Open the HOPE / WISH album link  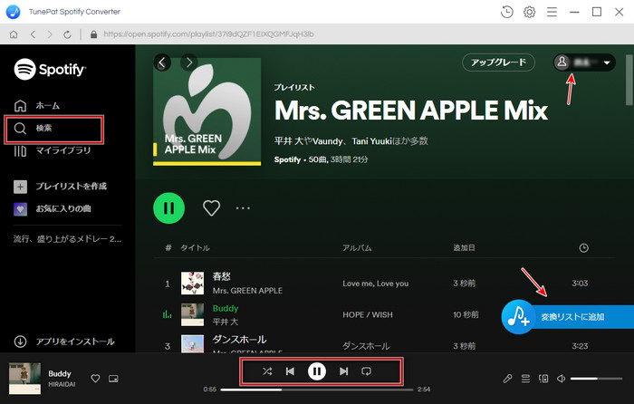pyautogui.click(x=368, y=315)
